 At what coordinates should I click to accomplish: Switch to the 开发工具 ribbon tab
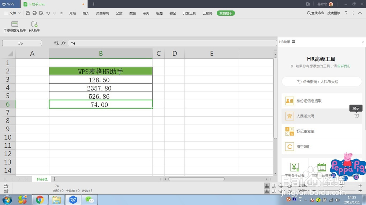click(189, 13)
